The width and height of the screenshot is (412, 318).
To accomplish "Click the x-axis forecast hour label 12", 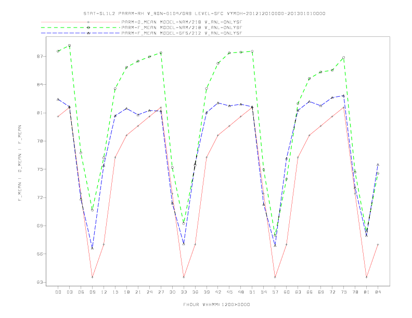I will click(x=104, y=292).
